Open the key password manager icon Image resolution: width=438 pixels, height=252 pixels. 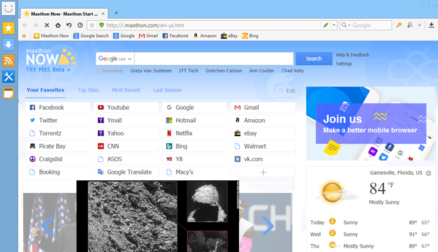click(399, 25)
